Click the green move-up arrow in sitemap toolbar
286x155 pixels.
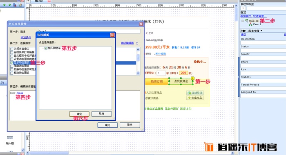click(x=4, y=5)
